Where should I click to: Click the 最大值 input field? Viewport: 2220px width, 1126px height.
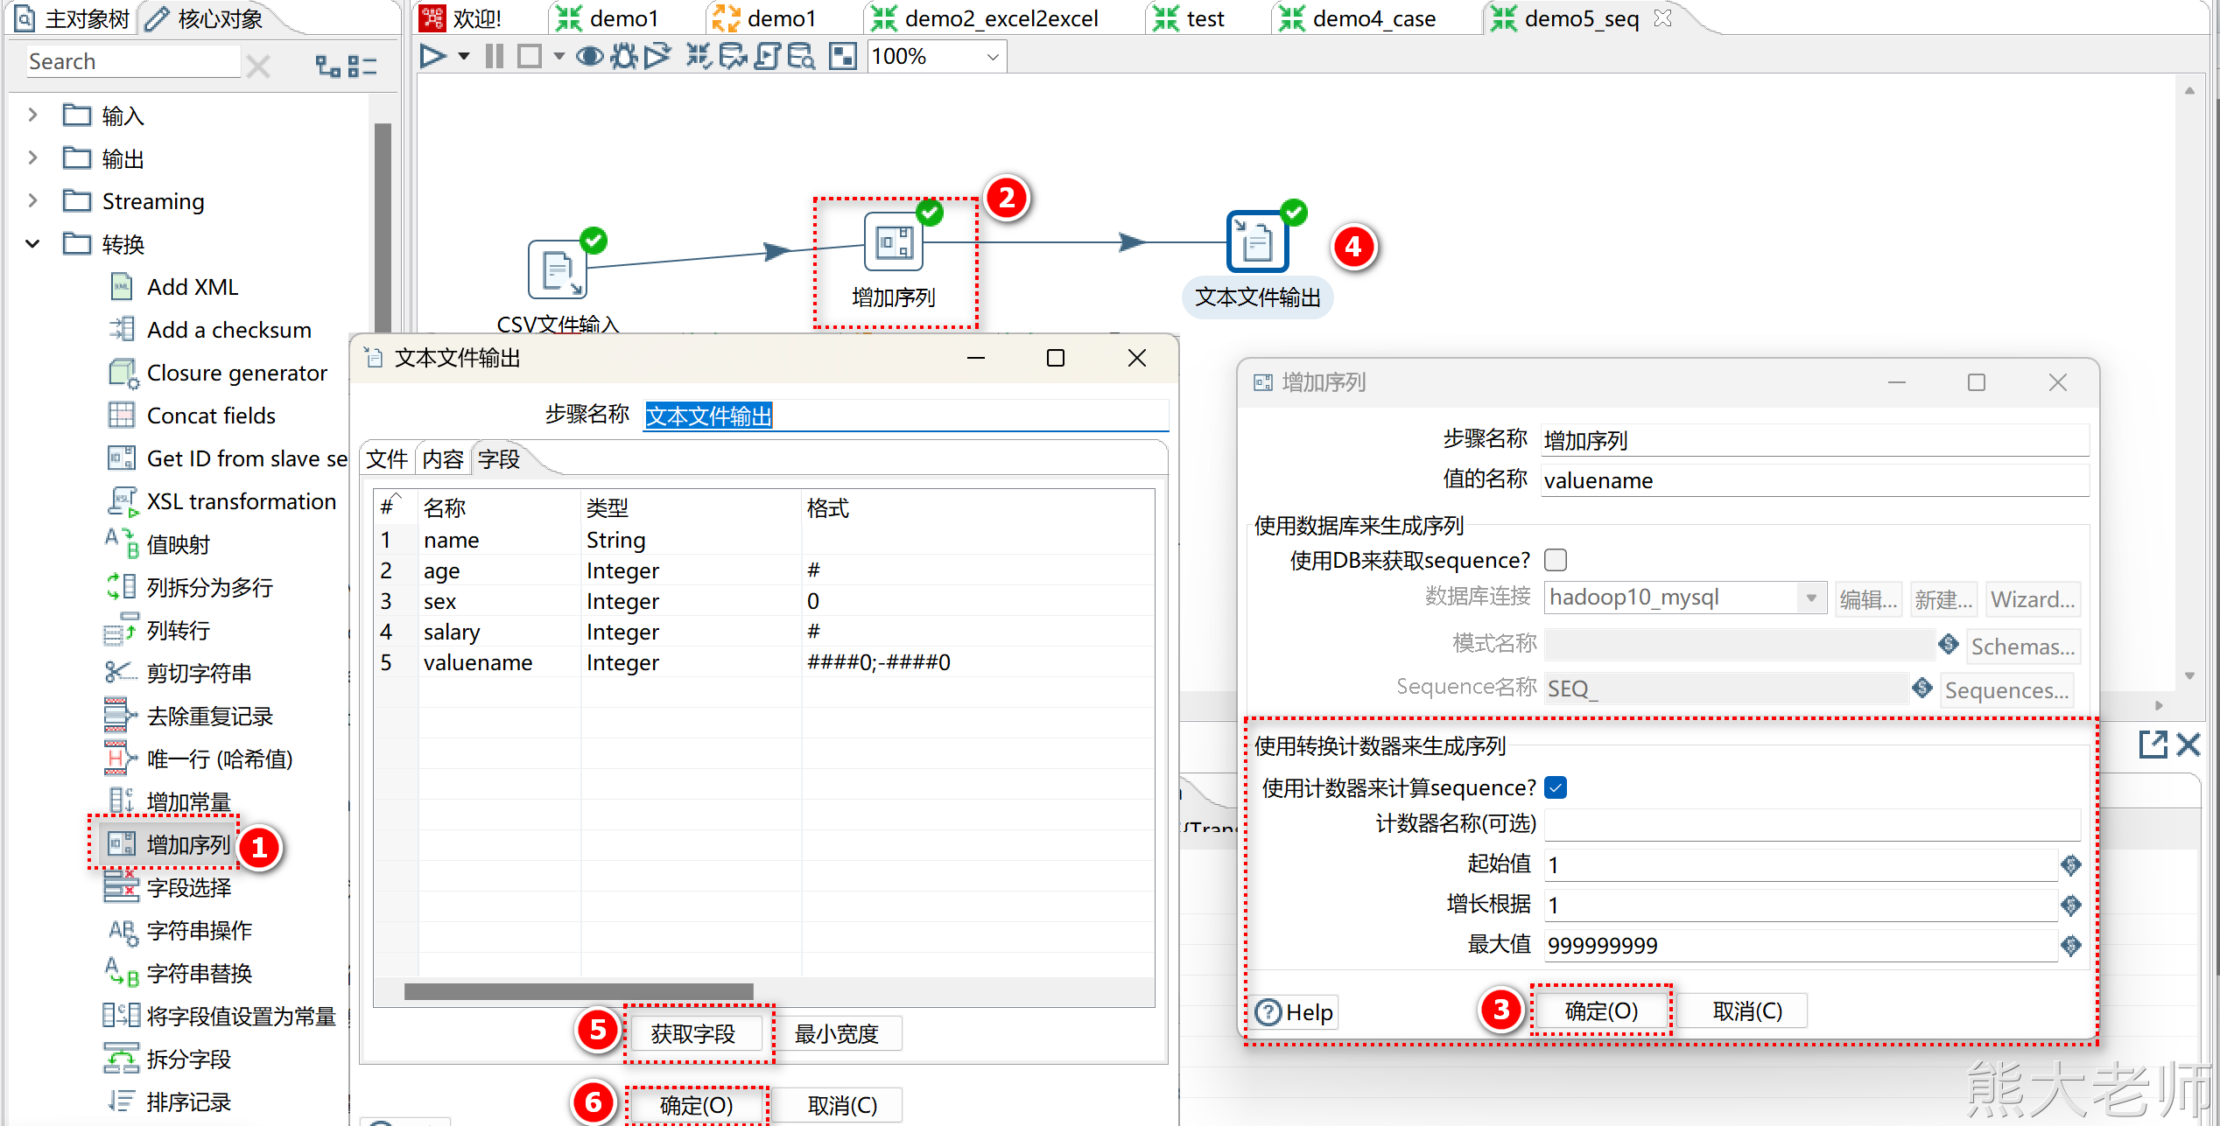tap(1799, 946)
